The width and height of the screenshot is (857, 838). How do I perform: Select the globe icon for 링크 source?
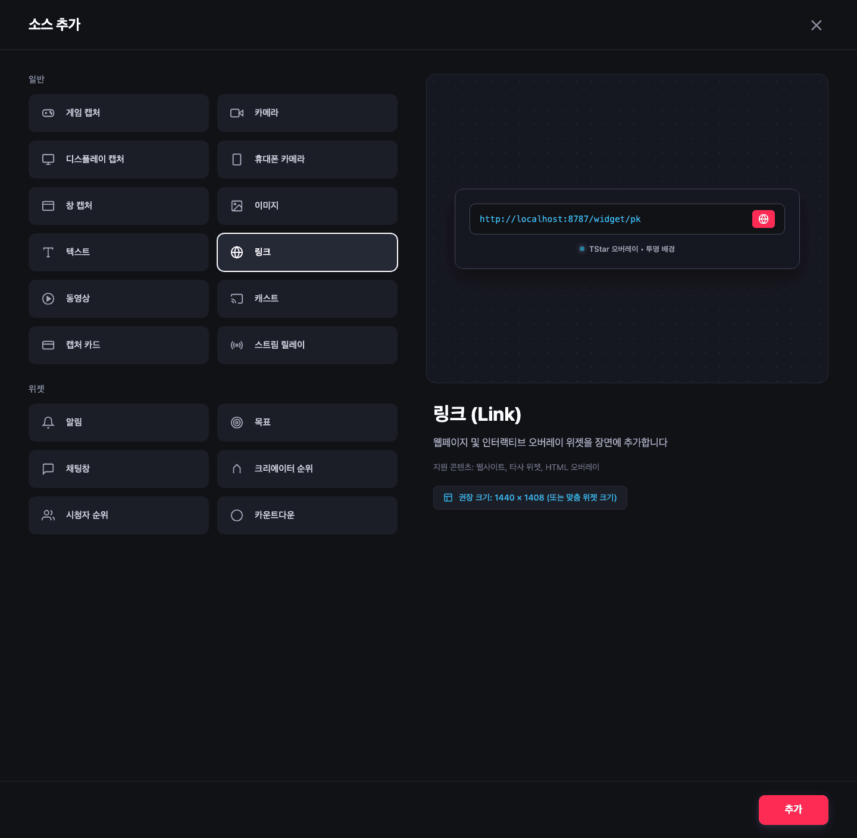pos(237,252)
